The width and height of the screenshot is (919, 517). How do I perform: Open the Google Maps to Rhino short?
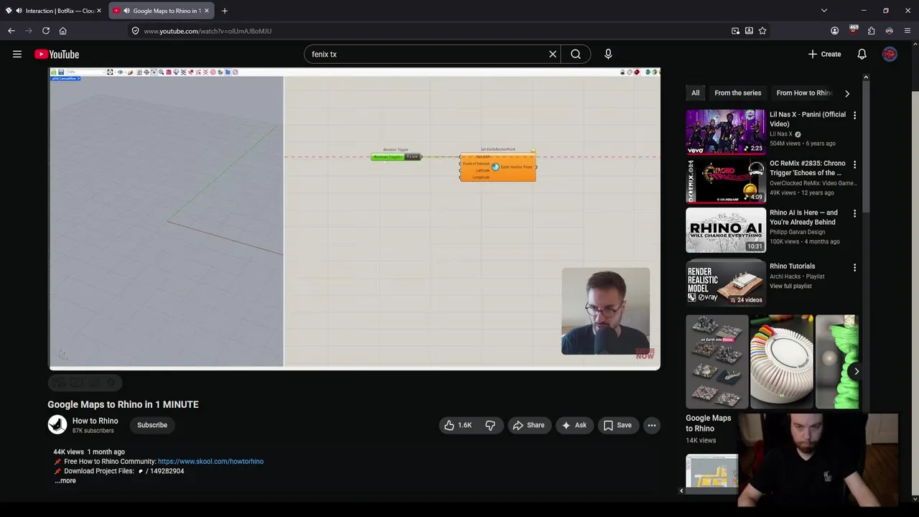[717, 362]
